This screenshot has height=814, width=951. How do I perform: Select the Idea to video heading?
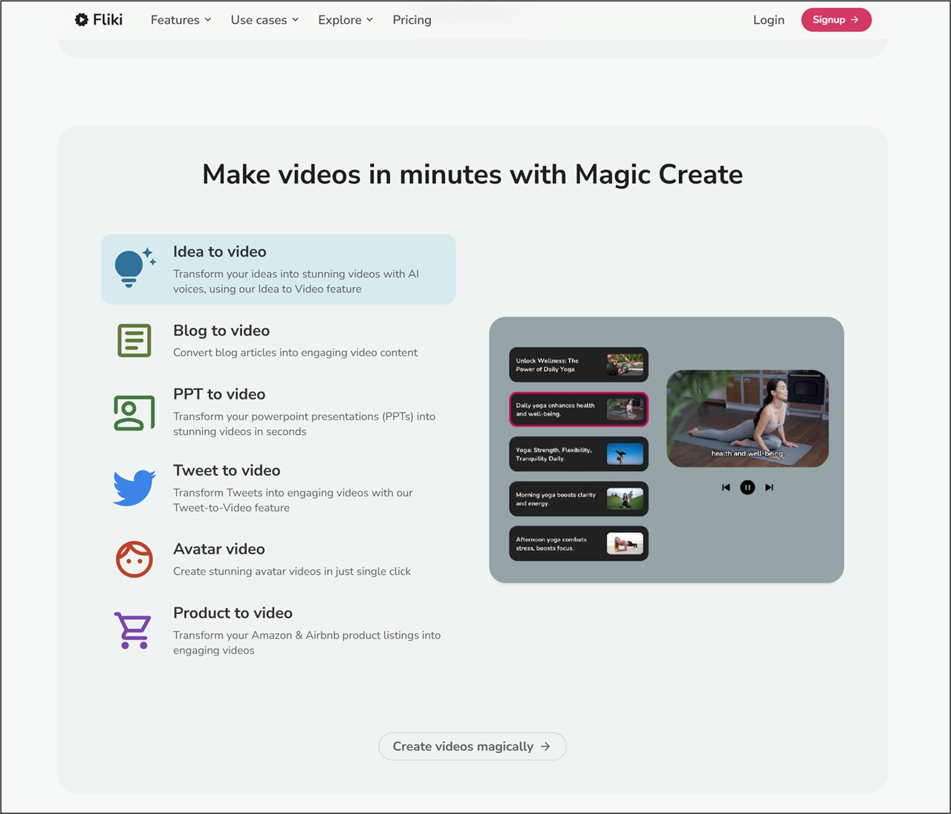click(x=219, y=251)
